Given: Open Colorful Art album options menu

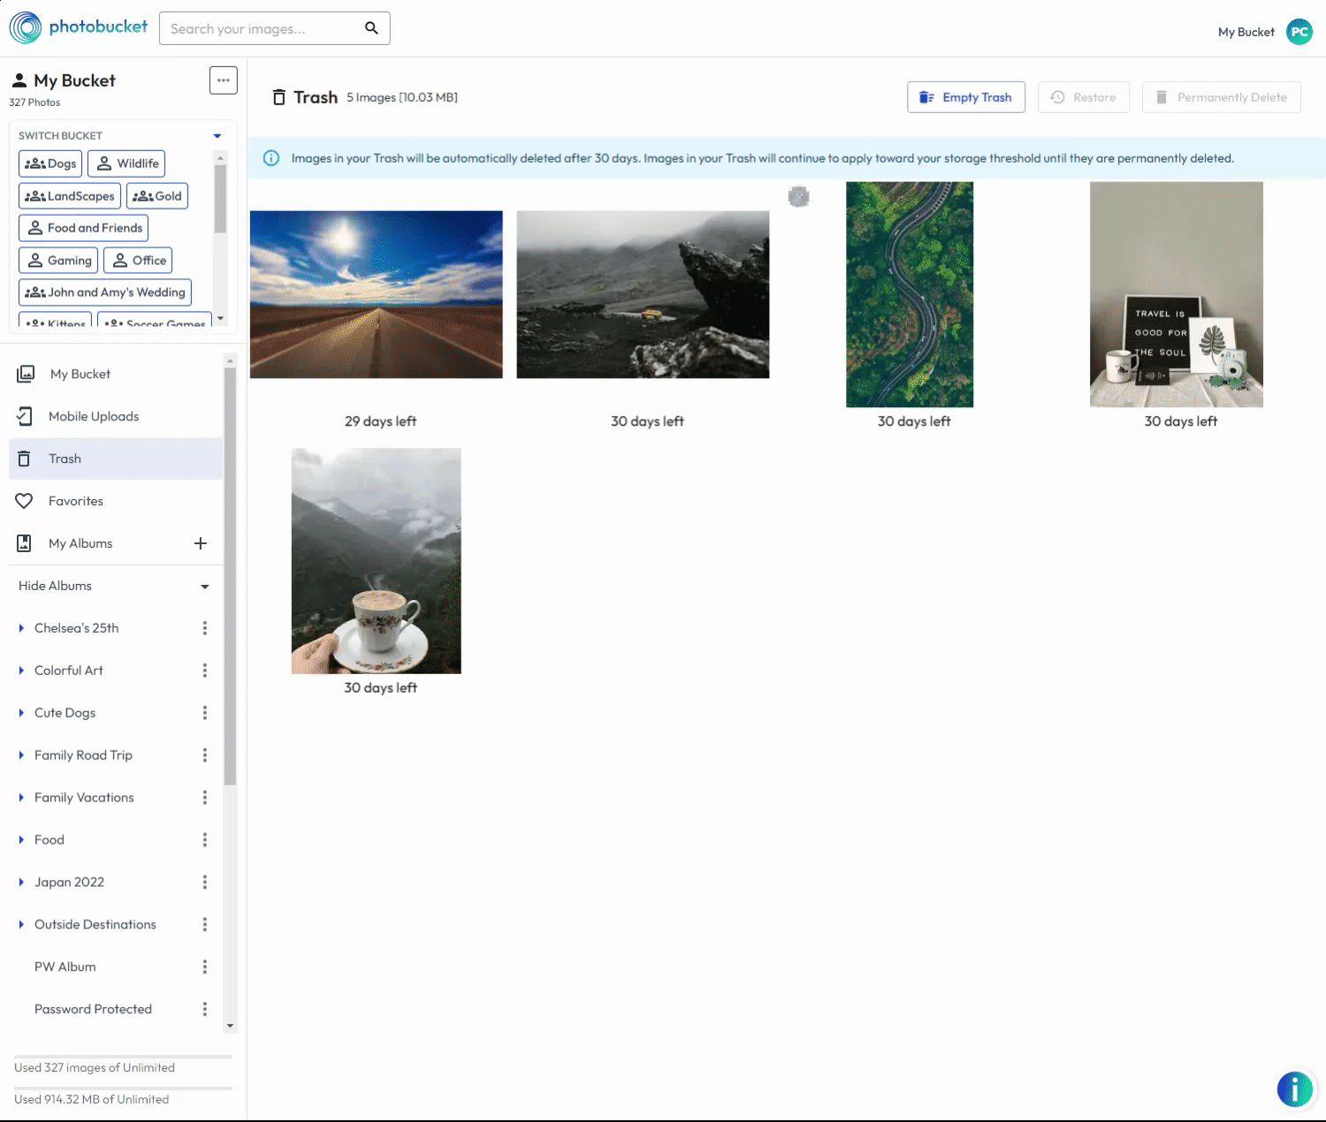Looking at the screenshot, I should tap(205, 671).
